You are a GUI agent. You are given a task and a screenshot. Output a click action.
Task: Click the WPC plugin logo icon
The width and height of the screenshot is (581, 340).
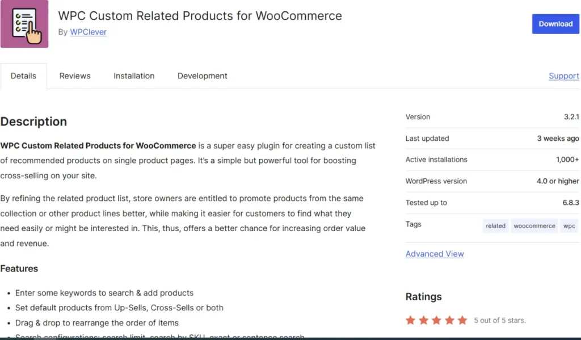coord(24,24)
